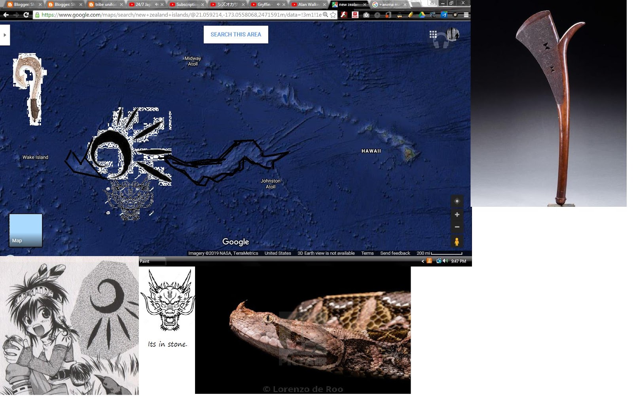The height and width of the screenshot is (397, 633).
Task: Show hidden system tray icons arrow
Action: coord(423,261)
